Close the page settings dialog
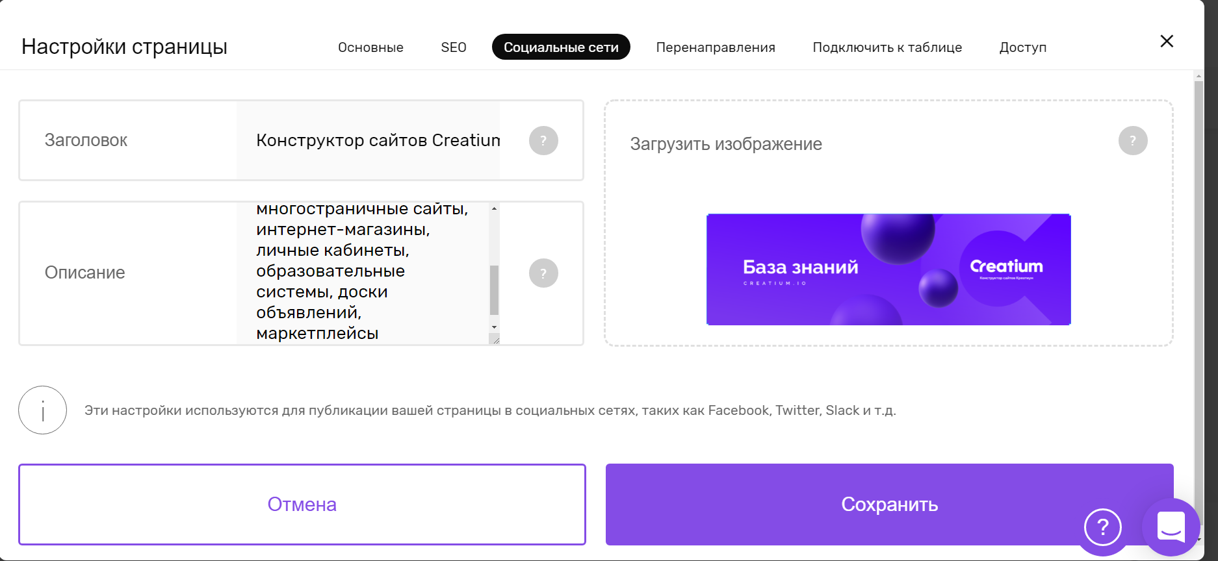The width and height of the screenshot is (1218, 561). (x=1167, y=42)
